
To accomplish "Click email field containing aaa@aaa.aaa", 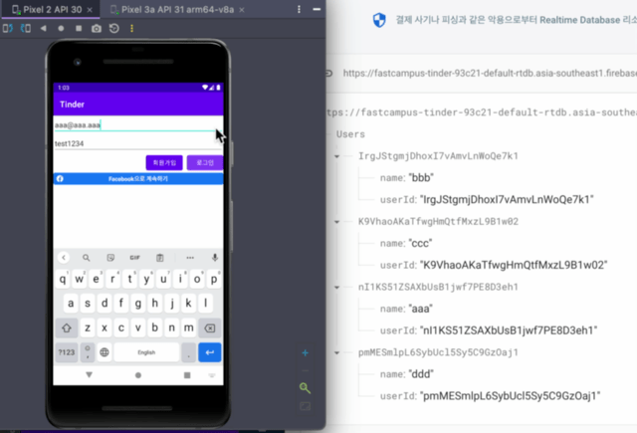I will (x=138, y=125).
